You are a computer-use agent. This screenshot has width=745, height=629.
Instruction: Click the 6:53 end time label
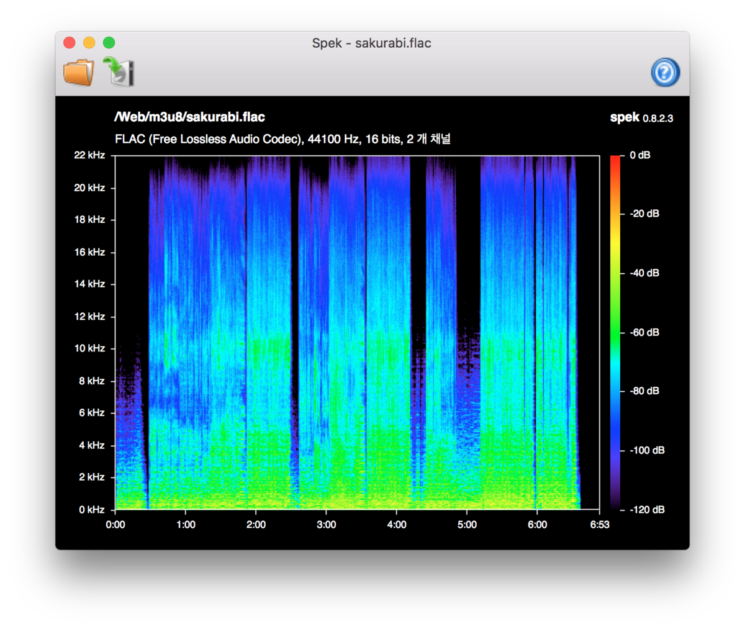[x=599, y=525]
